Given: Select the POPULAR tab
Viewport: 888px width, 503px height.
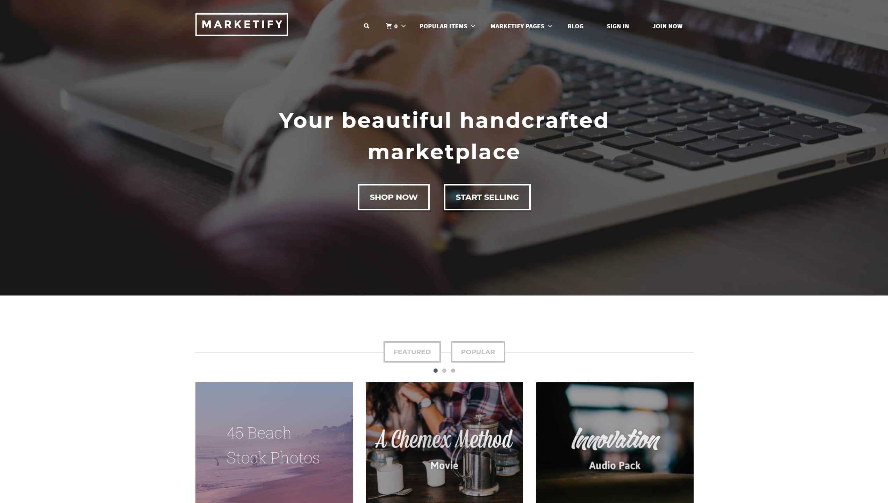Looking at the screenshot, I should coord(478,352).
